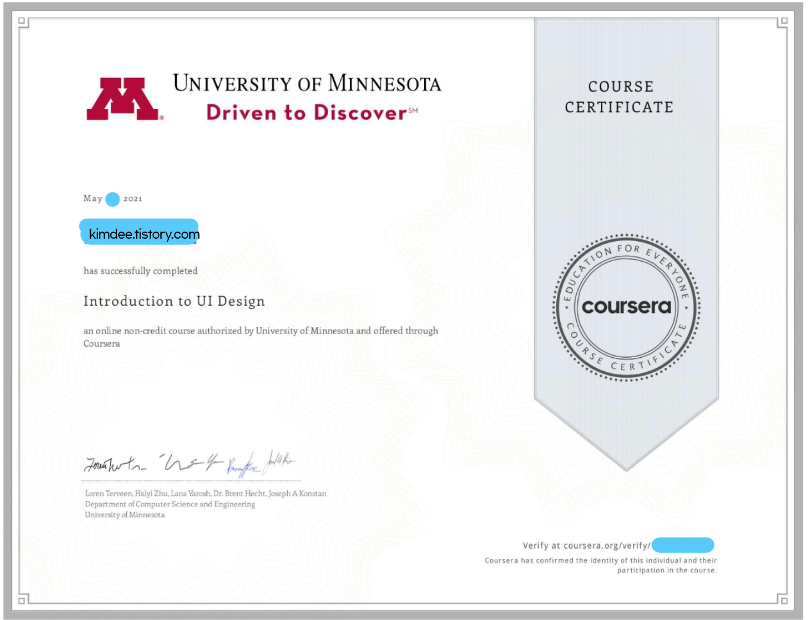Image resolution: width=808 pixels, height=620 pixels.
Task: Click the "an online non-credit course authorized" description
Action: 261,337
